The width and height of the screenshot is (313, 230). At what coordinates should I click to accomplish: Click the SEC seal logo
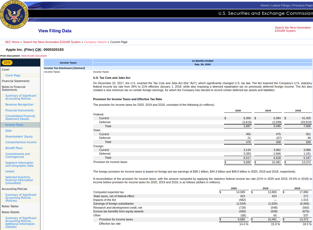(14, 14)
